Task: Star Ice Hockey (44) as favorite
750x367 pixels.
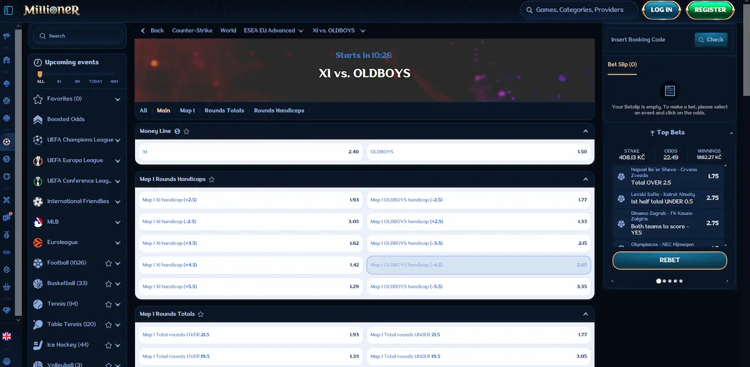Action: (108, 345)
